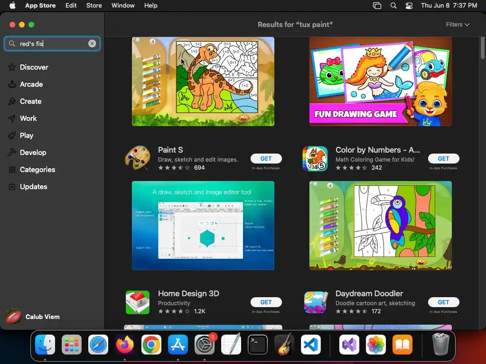Open System Settings from the Dock

click(x=205, y=345)
